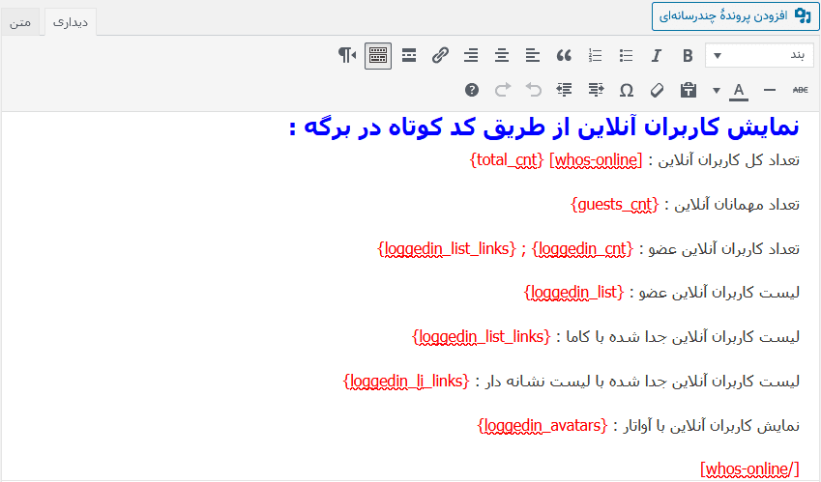Click the {guests_cnt} shortcode text

click(615, 205)
